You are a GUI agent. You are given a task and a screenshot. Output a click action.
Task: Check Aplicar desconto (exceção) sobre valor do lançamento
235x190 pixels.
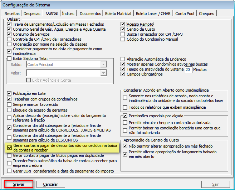[9, 118]
